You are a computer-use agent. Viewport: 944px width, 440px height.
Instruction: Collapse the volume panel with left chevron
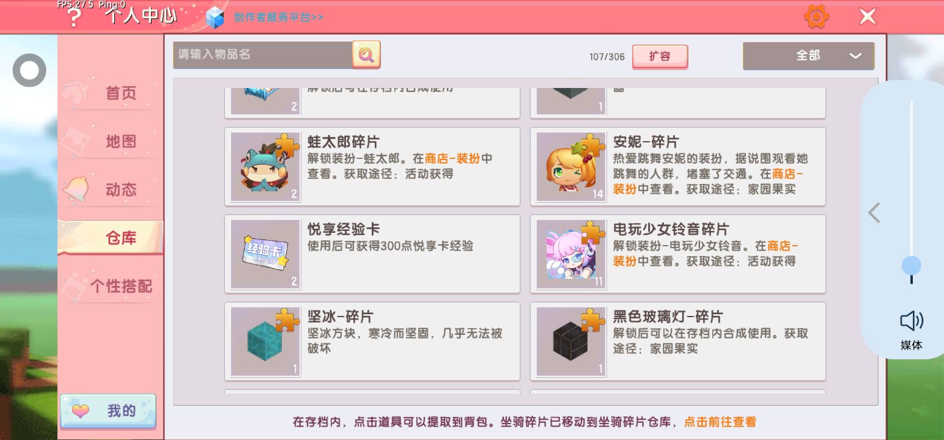coord(874,213)
